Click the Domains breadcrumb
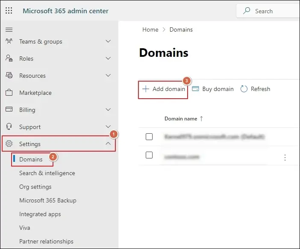This screenshot has width=300, height=249. coord(181,29)
